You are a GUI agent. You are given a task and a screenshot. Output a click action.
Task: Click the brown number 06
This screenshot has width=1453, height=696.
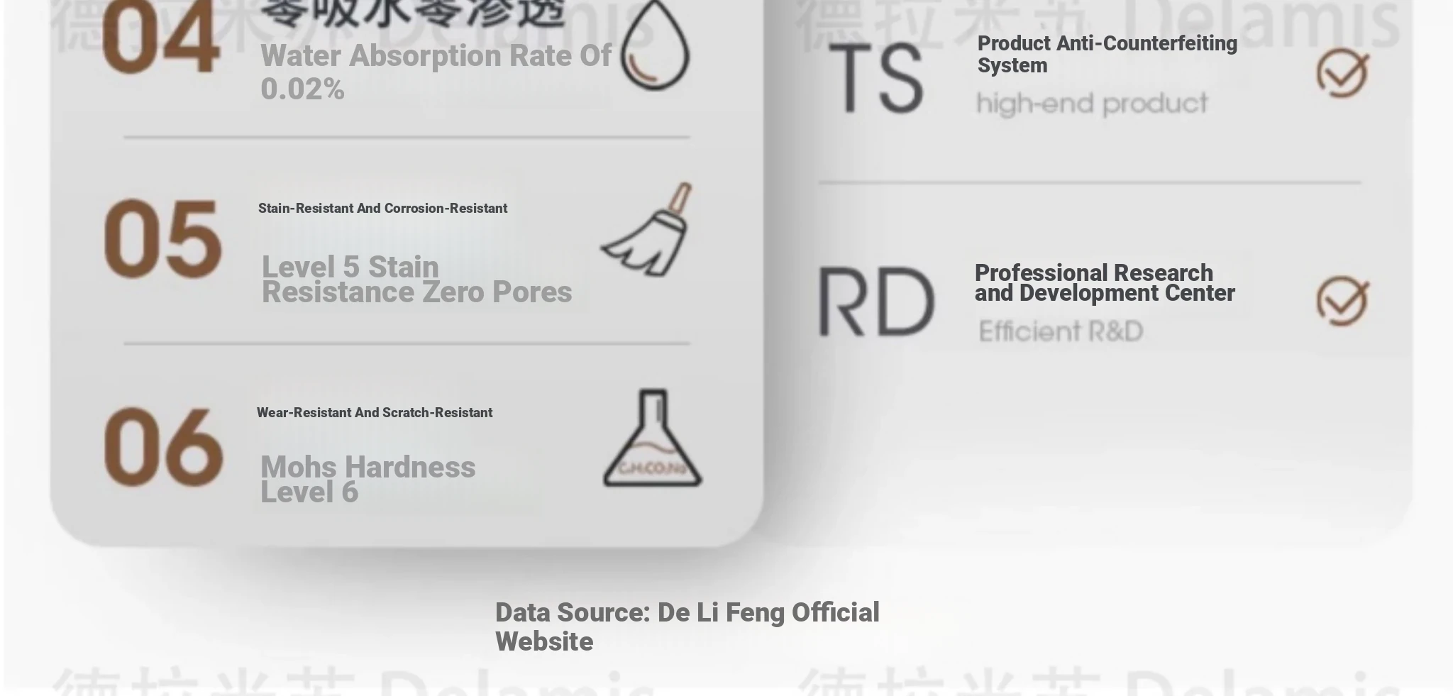163,447
